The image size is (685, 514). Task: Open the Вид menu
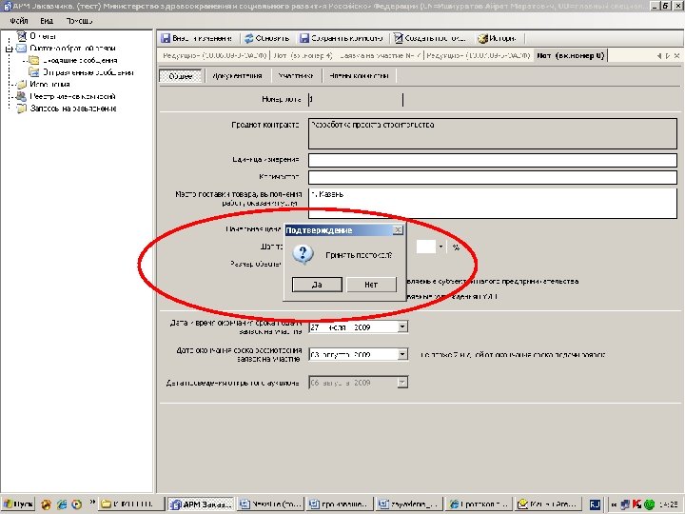pos(47,21)
